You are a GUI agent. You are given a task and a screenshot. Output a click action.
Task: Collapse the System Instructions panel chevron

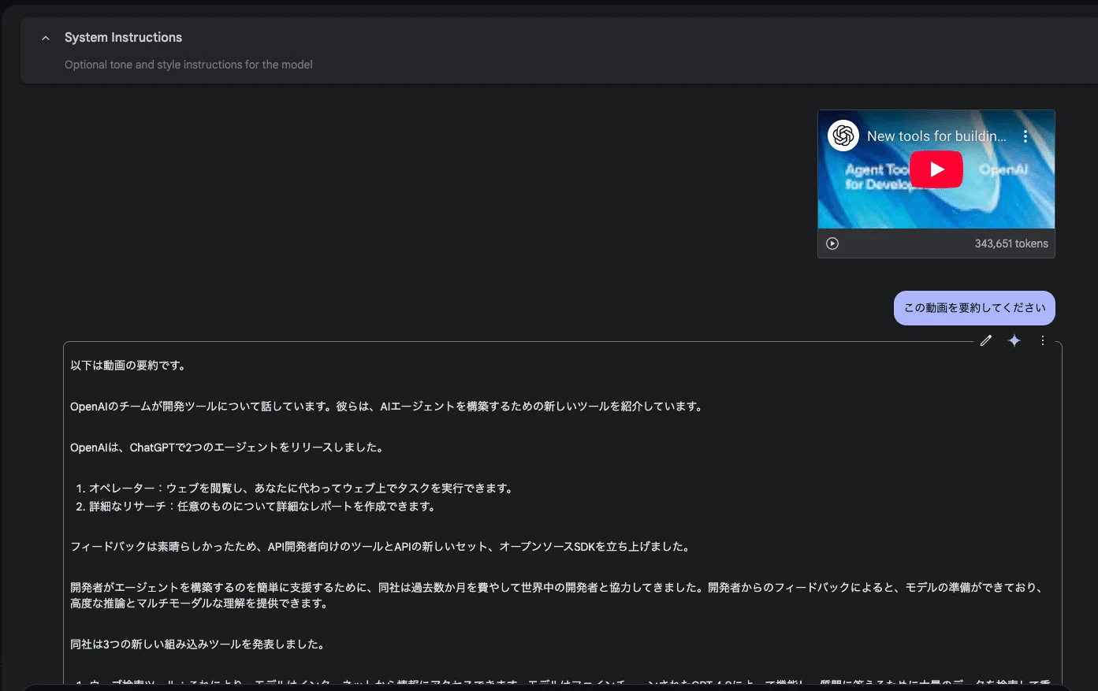(46, 38)
